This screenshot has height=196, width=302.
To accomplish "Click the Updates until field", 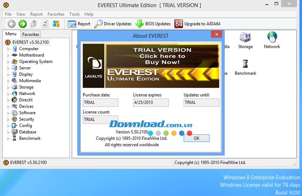I will click(x=201, y=102).
